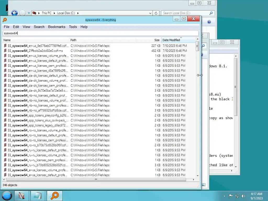Select $$_syswow64_da-dk_licenses_default_profe row
Image resolution: width=268 pixels, height=201 pixels.
point(99,76)
